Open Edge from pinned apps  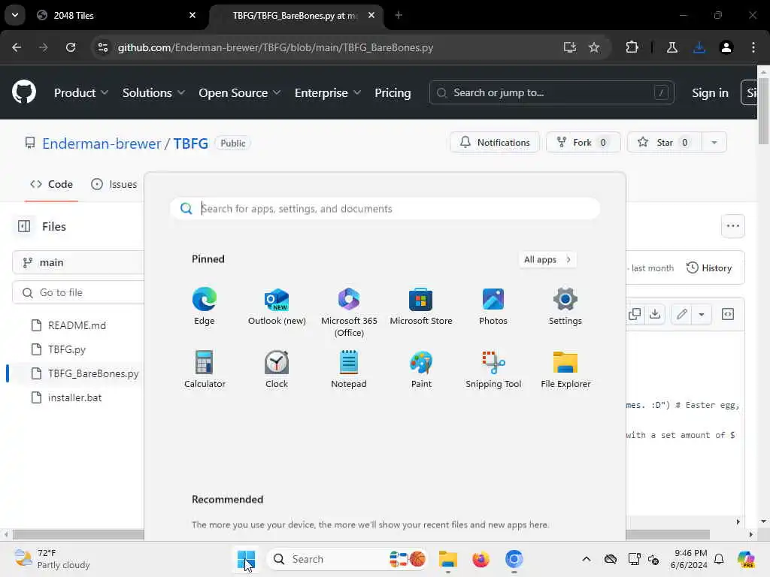(x=205, y=307)
